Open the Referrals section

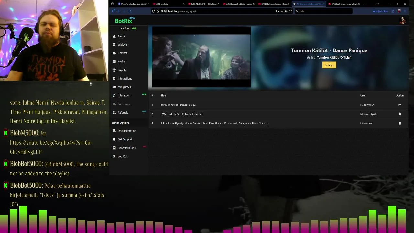point(123,112)
